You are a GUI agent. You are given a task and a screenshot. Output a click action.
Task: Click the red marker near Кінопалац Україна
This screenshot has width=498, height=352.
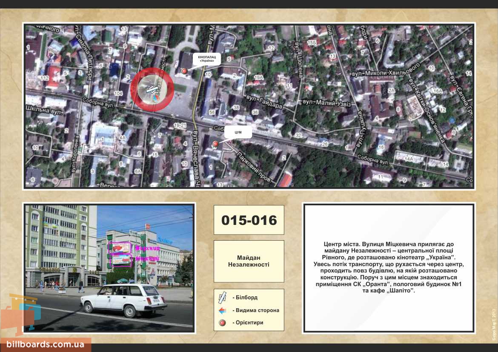[184, 71]
